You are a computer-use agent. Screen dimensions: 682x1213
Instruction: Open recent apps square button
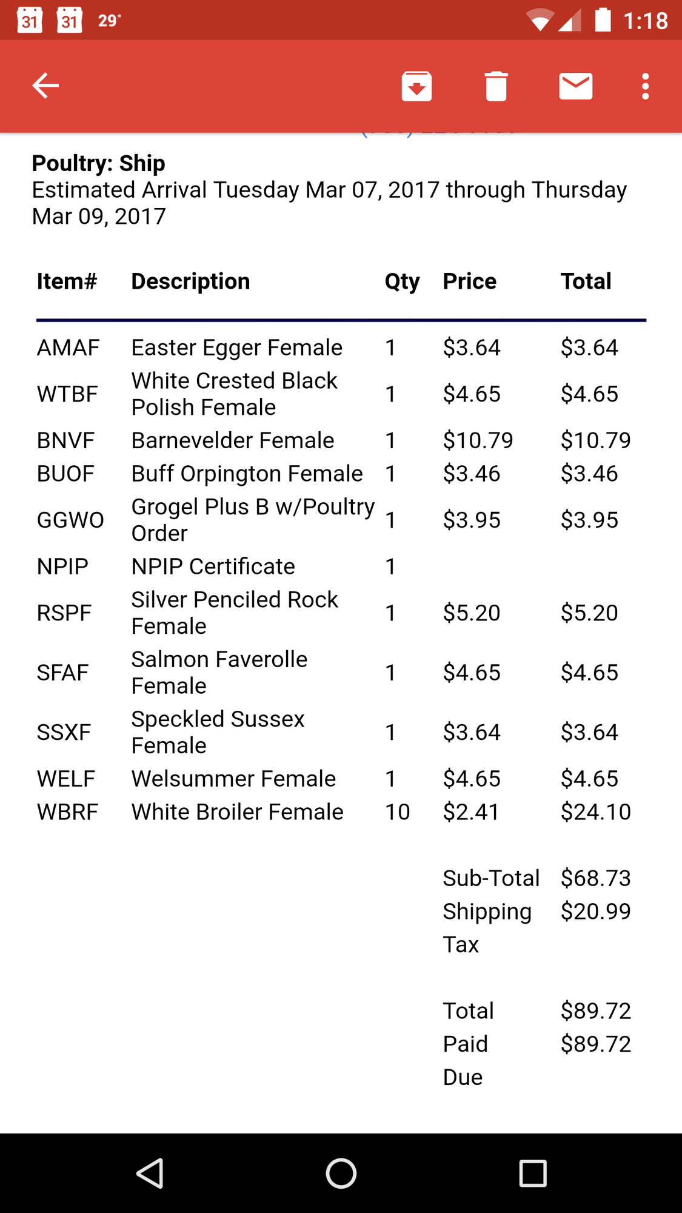point(533,1173)
